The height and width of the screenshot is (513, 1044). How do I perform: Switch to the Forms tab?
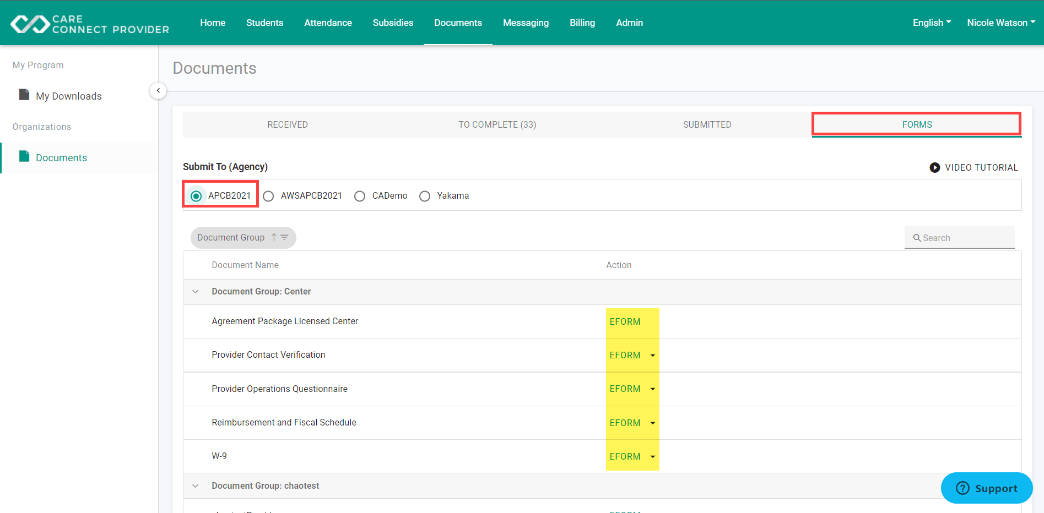917,124
